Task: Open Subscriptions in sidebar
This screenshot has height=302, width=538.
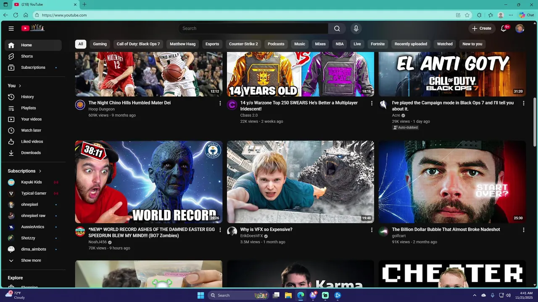Action: [33, 68]
